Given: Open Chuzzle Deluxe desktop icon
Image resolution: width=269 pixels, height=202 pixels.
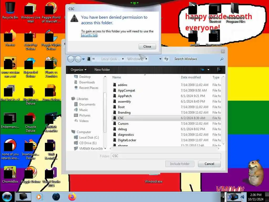Looking at the screenshot, I should [x=30, y=122].
